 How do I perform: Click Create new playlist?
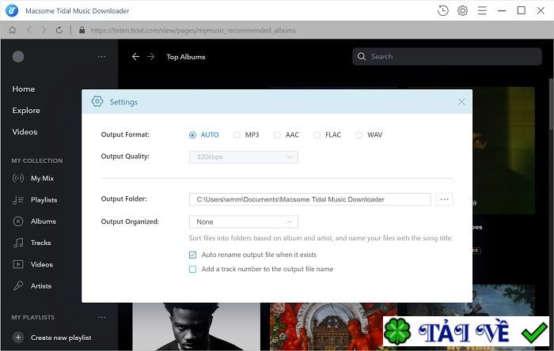tap(61, 338)
